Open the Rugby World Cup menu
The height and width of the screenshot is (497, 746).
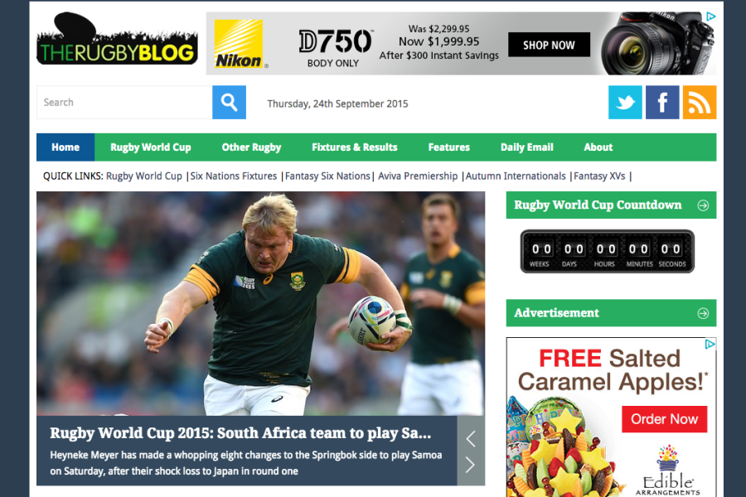coord(151,147)
